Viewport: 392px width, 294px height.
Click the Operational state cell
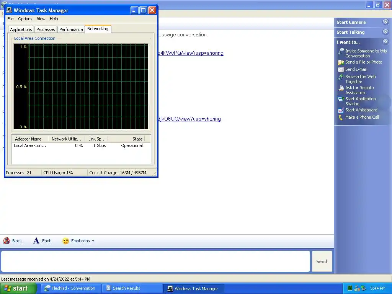132,145
